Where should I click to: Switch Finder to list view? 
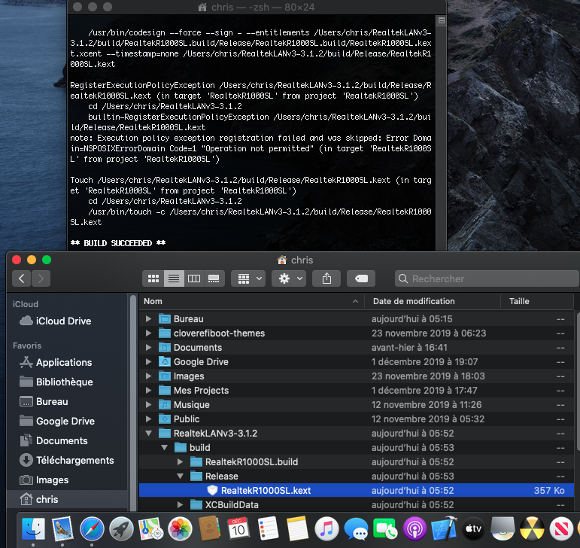point(174,279)
